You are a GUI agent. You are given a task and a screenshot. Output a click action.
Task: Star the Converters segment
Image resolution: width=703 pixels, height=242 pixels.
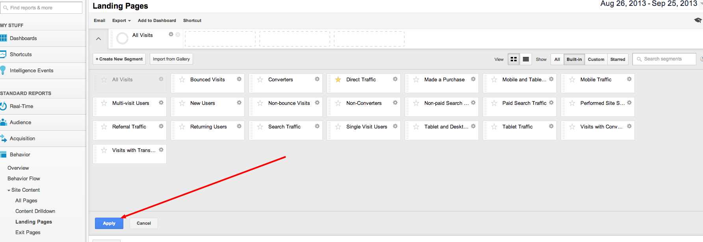260,80
